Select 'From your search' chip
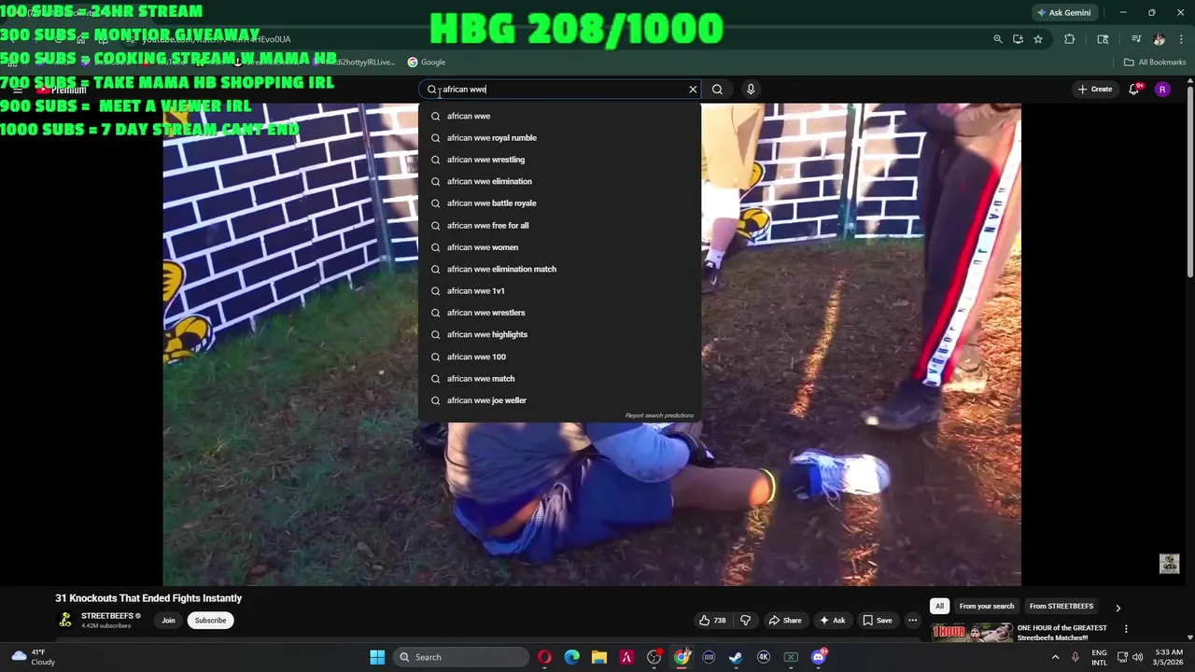The image size is (1195, 672). click(x=986, y=607)
